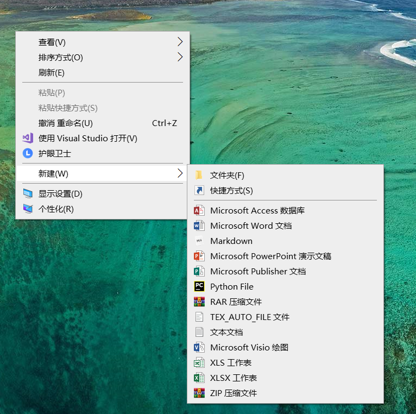Image resolution: width=416 pixels, height=414 pixels.
Task: Open 个性化(R) from context menu
Action: (x=103, y=209)
